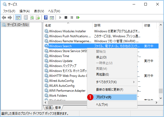Click the Pause Service toolbar icon
This screenshot has width=164, height=117.
72,17
